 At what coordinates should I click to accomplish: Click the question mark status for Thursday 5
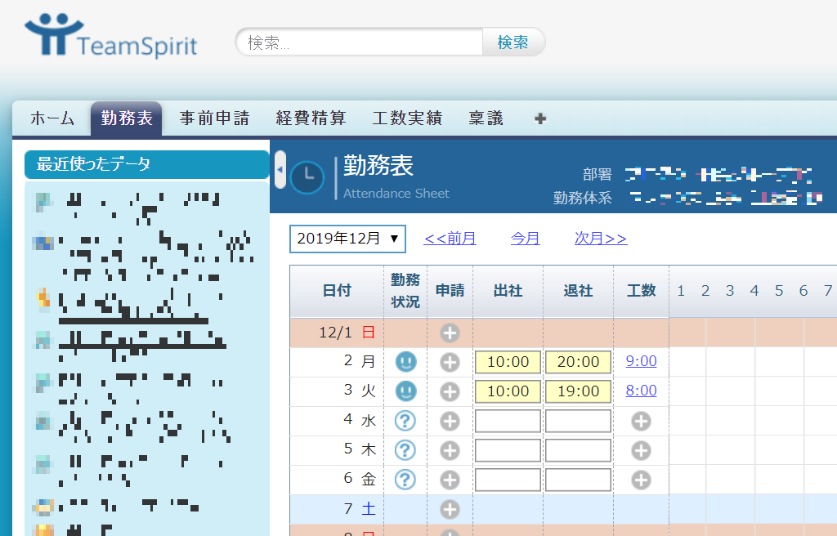click(405, 450)
